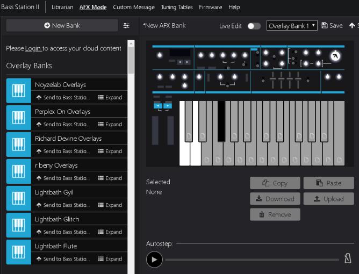Select the r beny Overlays keyboard icon

pyautogui.click(x=19, y=171)
